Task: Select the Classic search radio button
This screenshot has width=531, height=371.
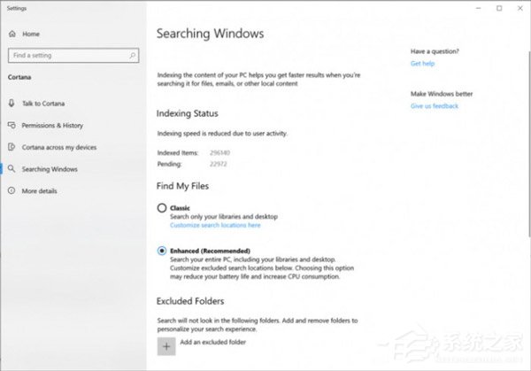Action: pos(162,208)
